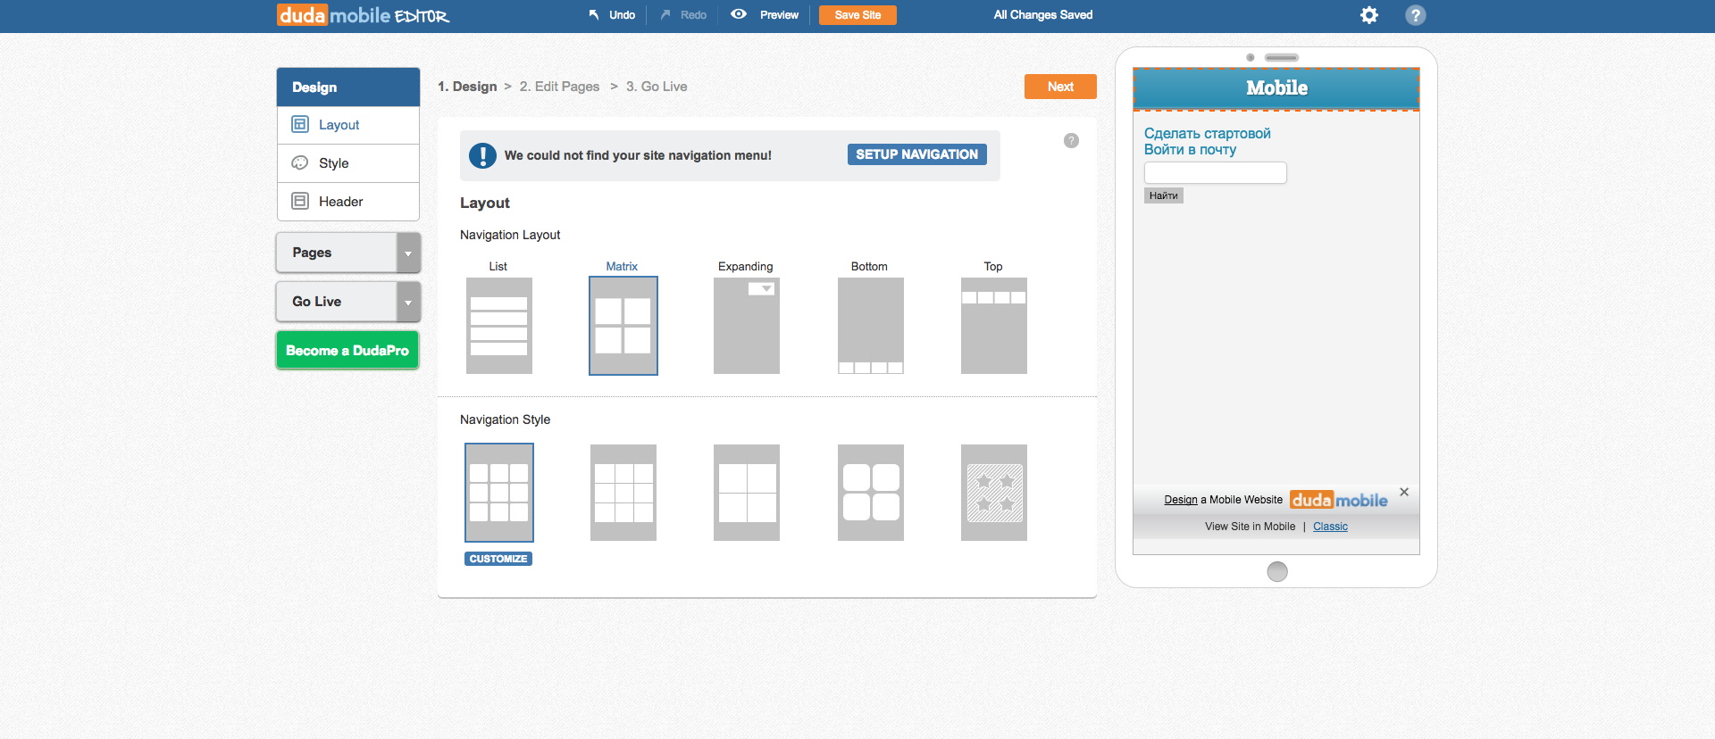The image size is (1715, 739).
Task: Select the Top navigation layout
Action: point(993,326)
